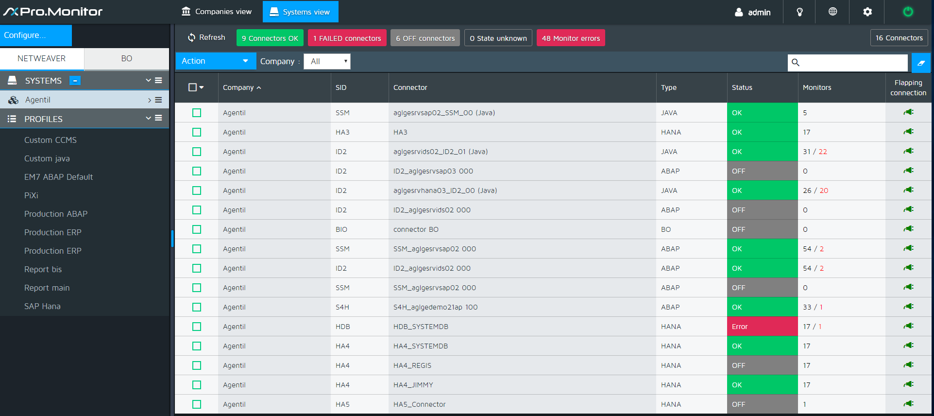Image resolution: width=934 pixels, height=416 pixels.
Task: Open the Report main profile
Action: [x=47, y=288]
